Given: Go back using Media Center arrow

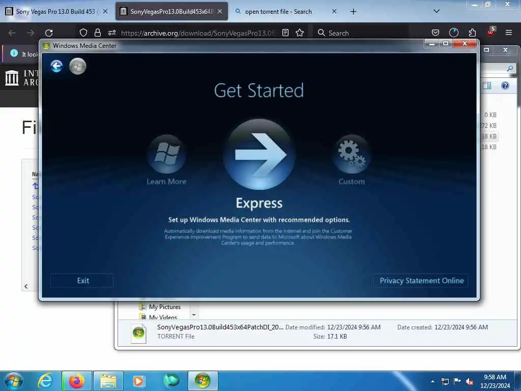Looking at the screenshot, I should pyautogui.click(x=57, y=66).
